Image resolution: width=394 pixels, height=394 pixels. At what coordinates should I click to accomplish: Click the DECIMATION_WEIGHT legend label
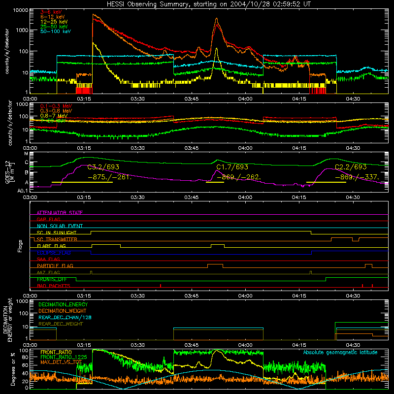click(x=63, y=311)
